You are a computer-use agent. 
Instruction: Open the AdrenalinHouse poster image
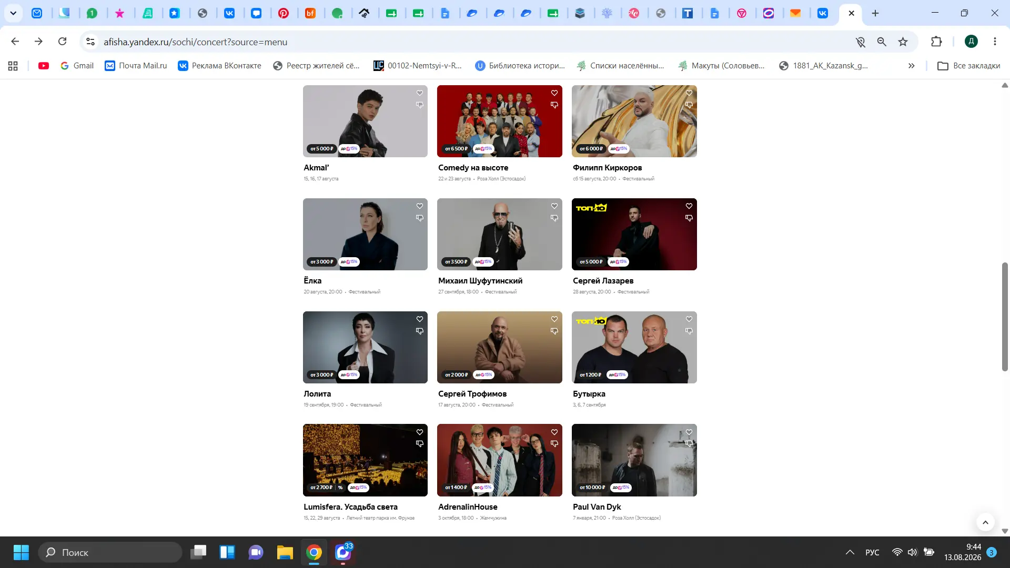coord(500,460)
